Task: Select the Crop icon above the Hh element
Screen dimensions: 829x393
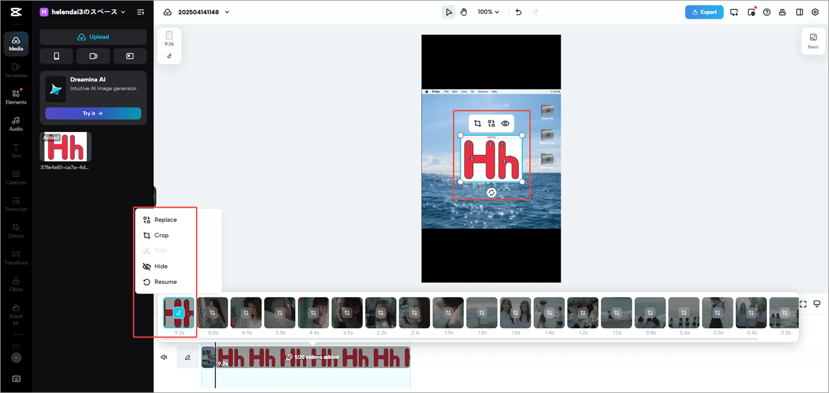Action: point(477,123)
